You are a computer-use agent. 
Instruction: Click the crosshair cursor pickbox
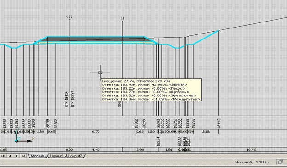[x=100, y=73]
